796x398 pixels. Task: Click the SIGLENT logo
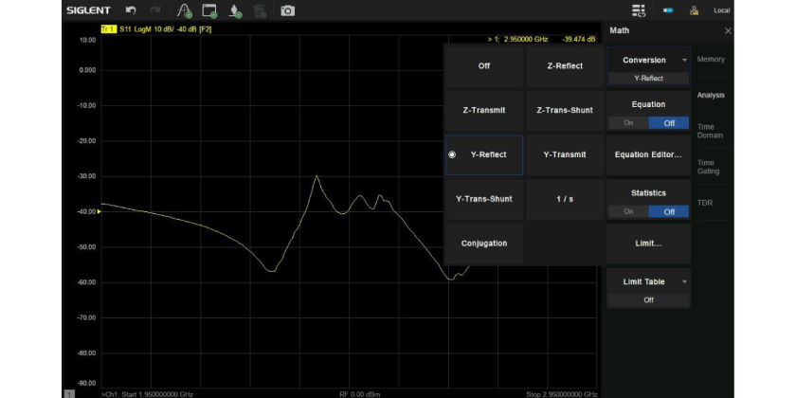88,10
